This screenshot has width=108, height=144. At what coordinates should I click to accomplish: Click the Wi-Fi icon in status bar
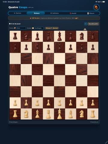[x=96, y=2]
